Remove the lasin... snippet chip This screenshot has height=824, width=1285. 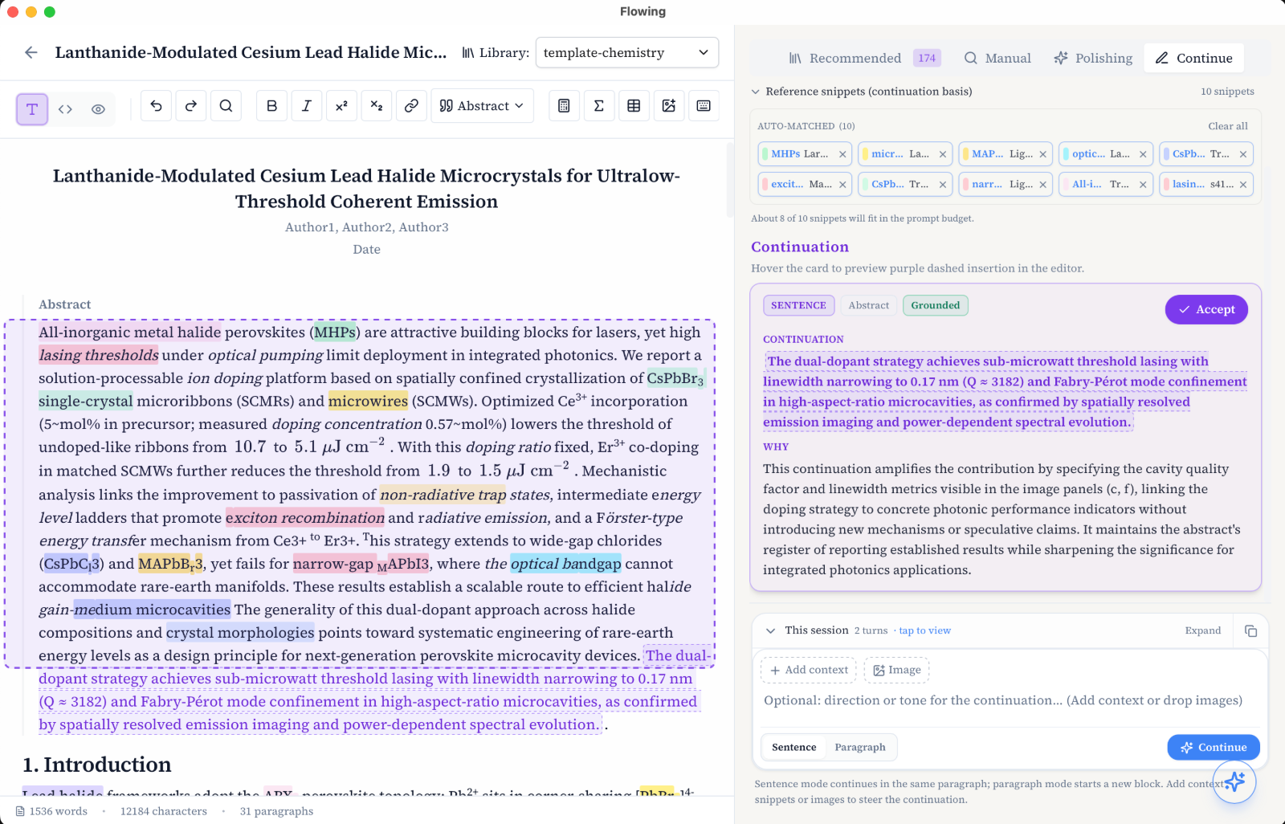(1243, 185)
